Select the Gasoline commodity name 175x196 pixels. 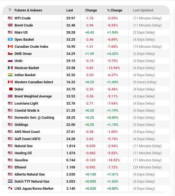click(x=21, y=160)
